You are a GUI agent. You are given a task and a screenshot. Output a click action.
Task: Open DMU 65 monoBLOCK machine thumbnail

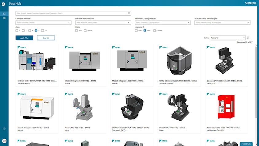pyautogui.click(x=179, y=61)
